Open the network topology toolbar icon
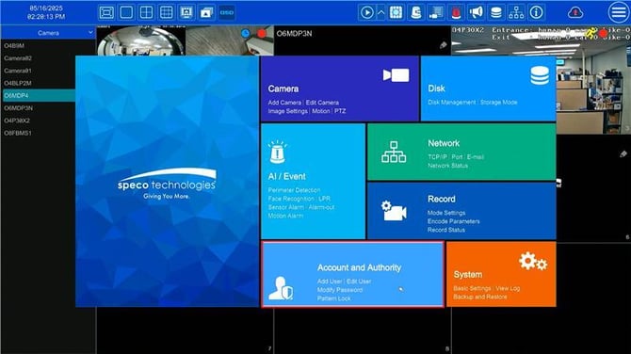Image resolution: width=631 pixels, height=354 pixels. pos(516,12)
